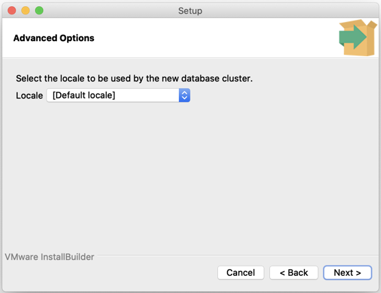Select the [Default locale] combo box field
This screenshot has height=293, width=381.
pyautogui.click(x=119, y=95)
